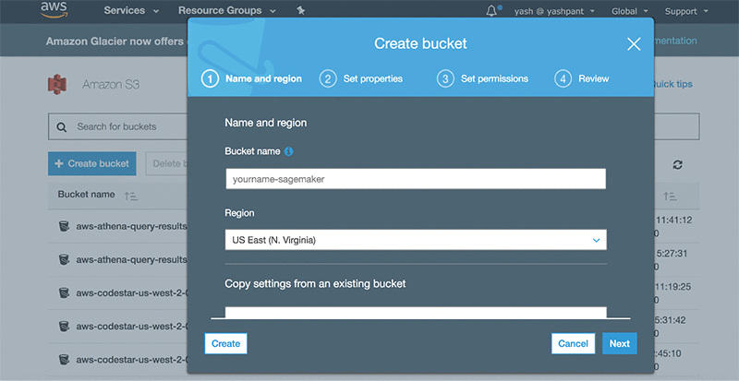Viewport: 739px width, 381px height.
Task: Open the Quick tips link
Action: 672,84
